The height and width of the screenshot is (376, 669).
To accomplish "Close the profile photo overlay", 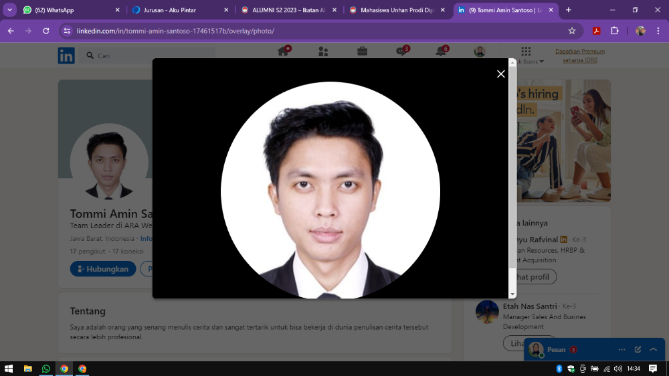I will click(x=500, y=74).
